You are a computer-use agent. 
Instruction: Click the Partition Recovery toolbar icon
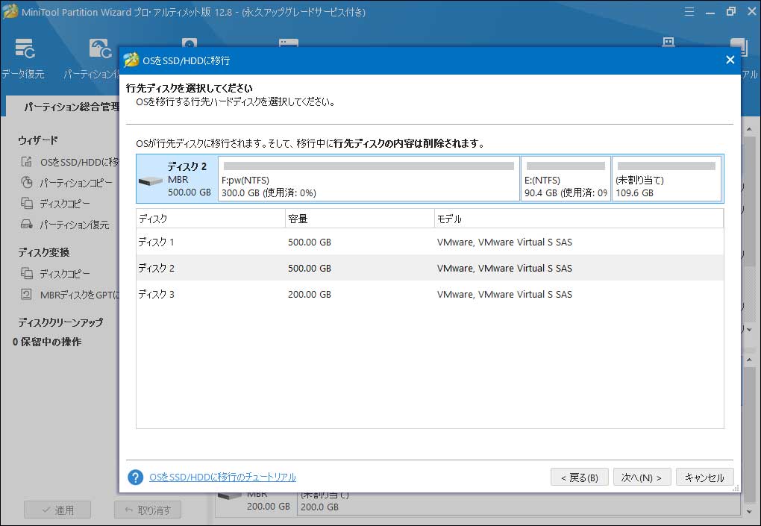[x=100, y=48]
